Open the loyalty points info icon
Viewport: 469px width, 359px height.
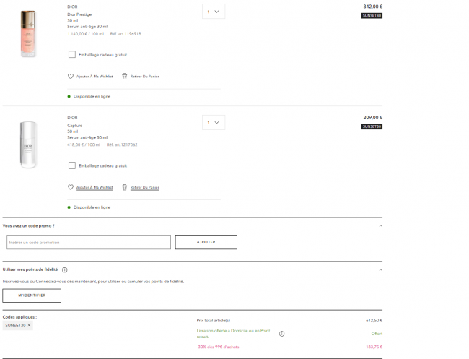pos(65,269)
